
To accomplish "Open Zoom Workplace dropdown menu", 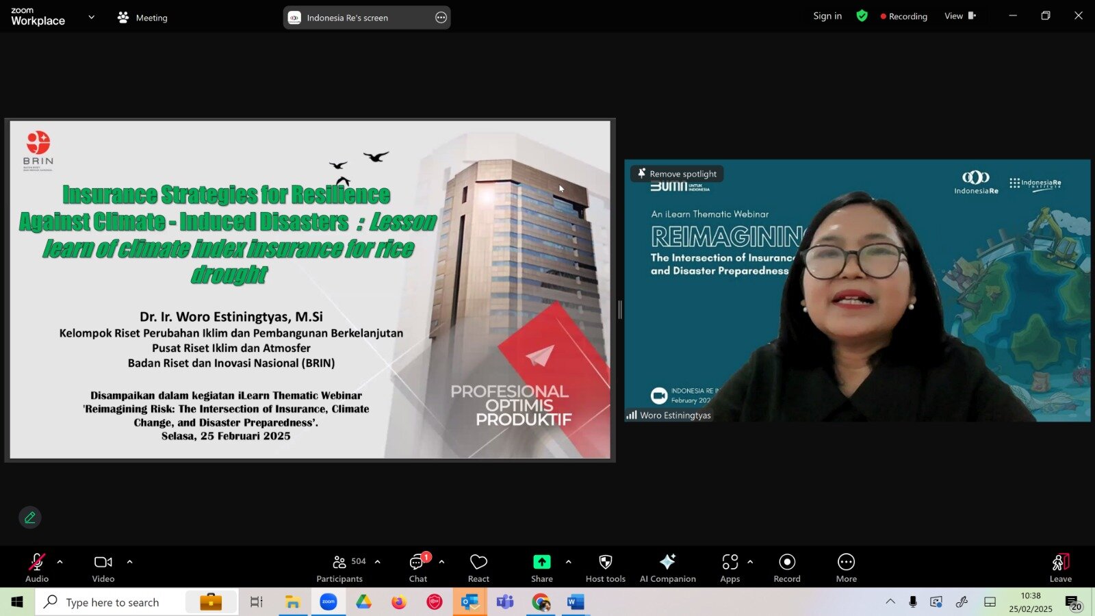I will click(92, 17).
